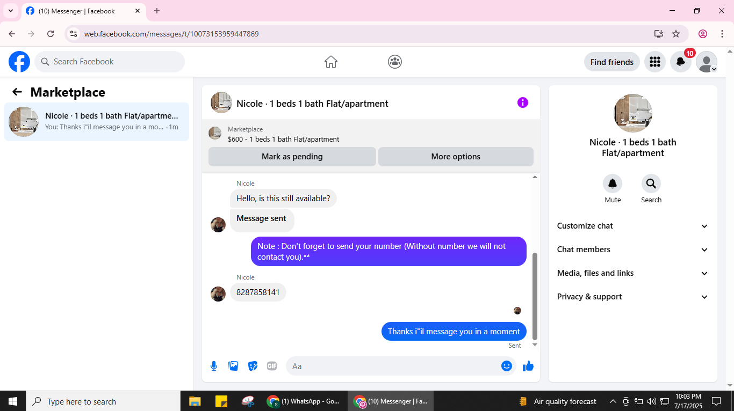The height and width of the screenshot is (411, 734).
Task: Click the listing thumbnail in chat header
Action: (221, 102)
